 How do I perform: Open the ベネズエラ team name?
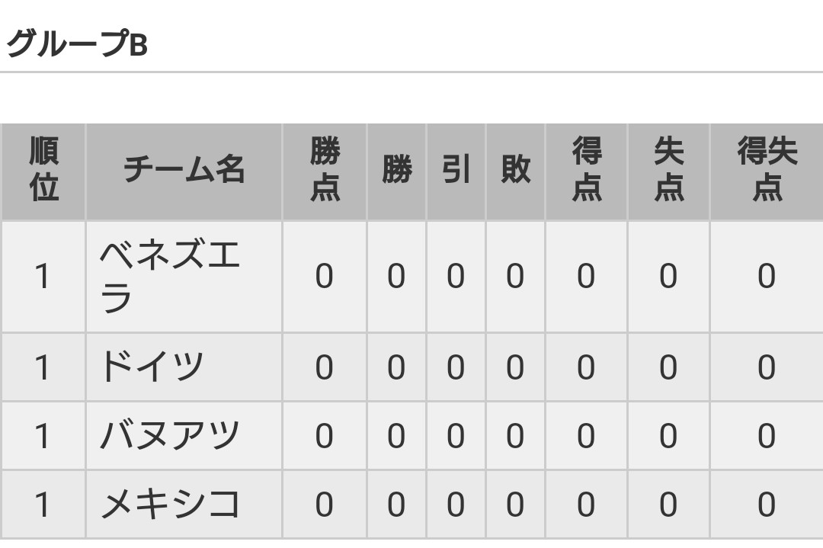pos(169,277)
